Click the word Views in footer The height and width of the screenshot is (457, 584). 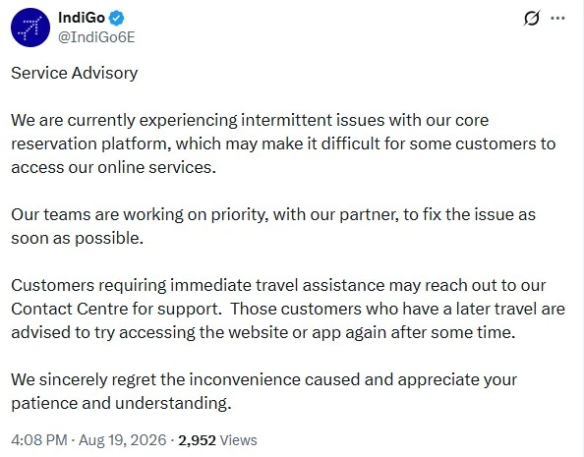point(238,440)
